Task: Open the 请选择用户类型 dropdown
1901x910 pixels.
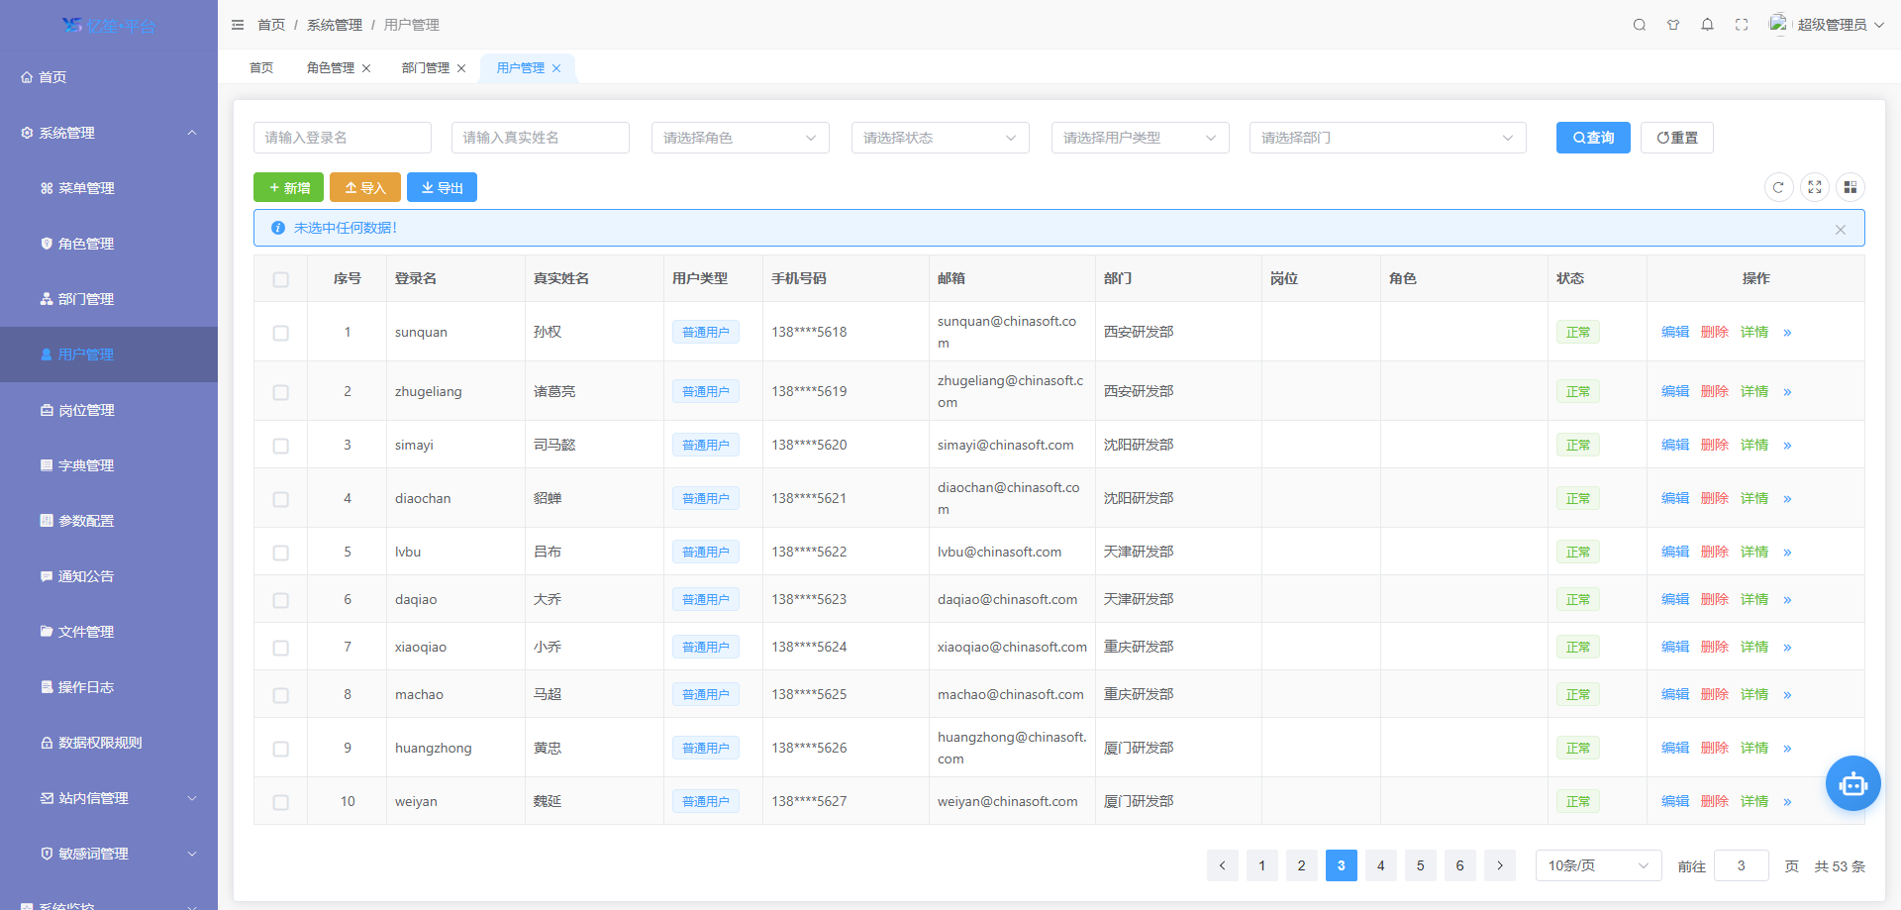Action: [x=1141, y=138]
